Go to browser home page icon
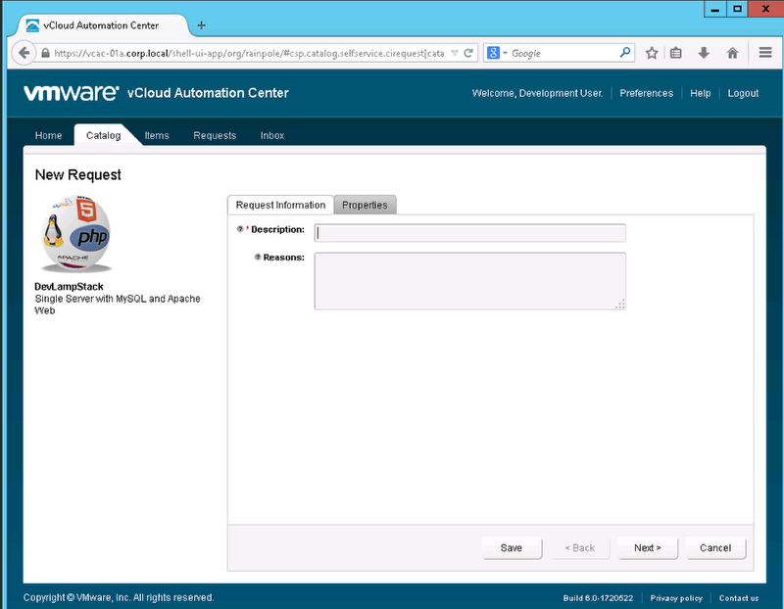Screen dimensions: 784x609 click(x=732, y=53)
